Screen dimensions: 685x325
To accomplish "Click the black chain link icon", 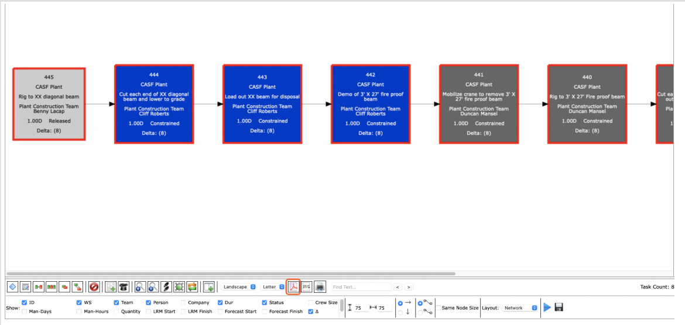I will [x=166, y=287].
